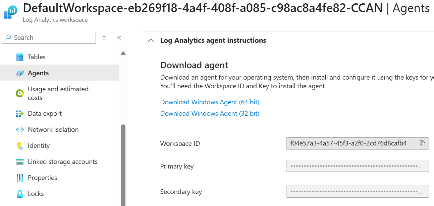Copy the Workspace ID to clipboard

point(423,143)
